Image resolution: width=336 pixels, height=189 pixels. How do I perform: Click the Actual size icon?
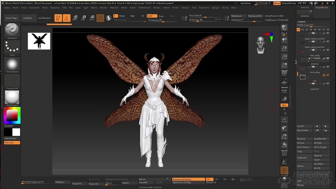coord(284,57)
